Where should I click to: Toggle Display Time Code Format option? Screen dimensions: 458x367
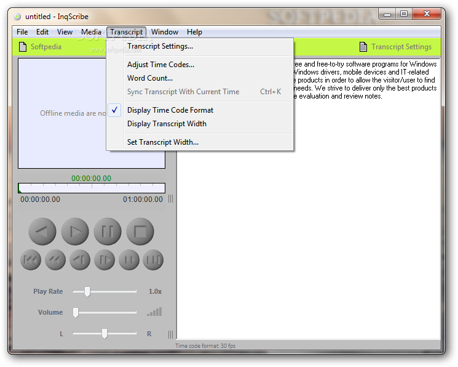tap(200, 110)
